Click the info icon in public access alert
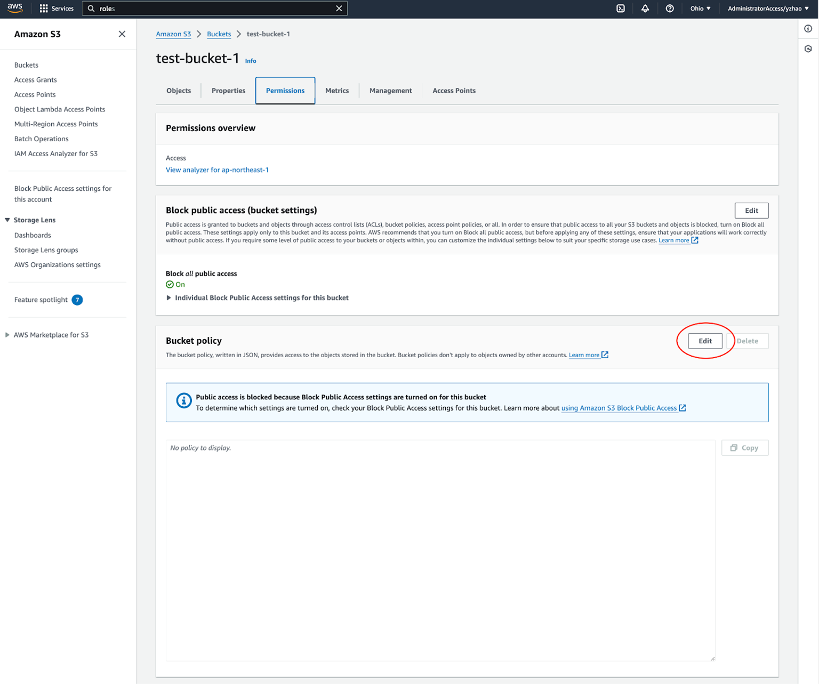 point(184,401)
